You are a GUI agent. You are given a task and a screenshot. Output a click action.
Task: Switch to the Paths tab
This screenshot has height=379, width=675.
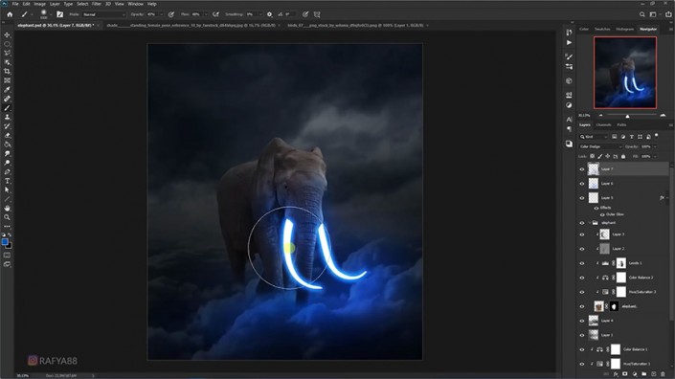621,124
